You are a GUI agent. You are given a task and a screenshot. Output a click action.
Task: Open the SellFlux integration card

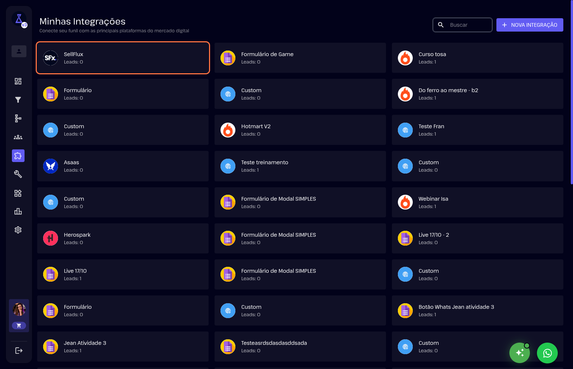123,58
